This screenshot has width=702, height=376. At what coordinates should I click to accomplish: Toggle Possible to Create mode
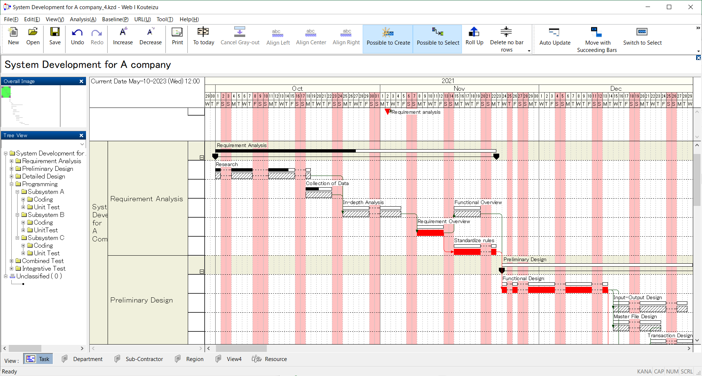click(x=388, y=39)
